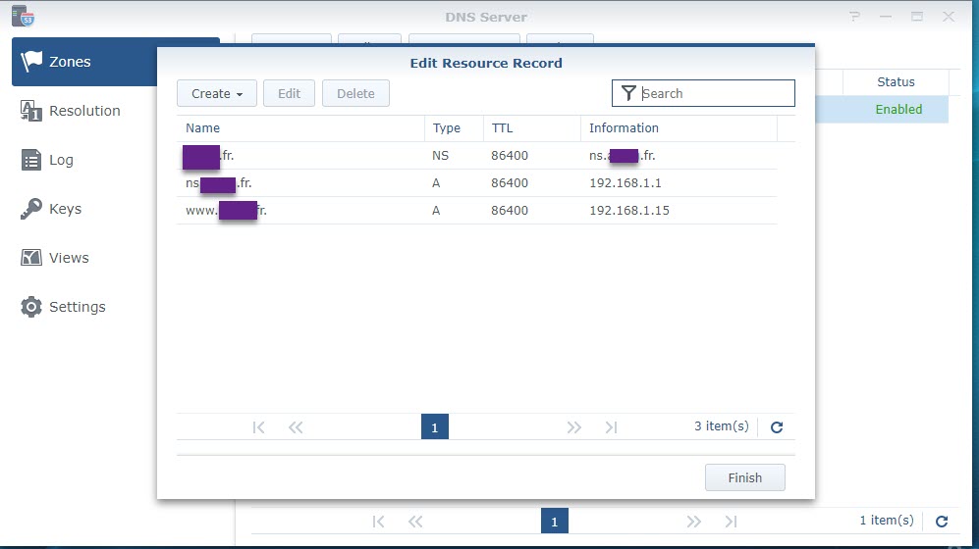Viewport: 979px width, 549px height.
Task: Select the NS record row
Action: click(476, 156)
